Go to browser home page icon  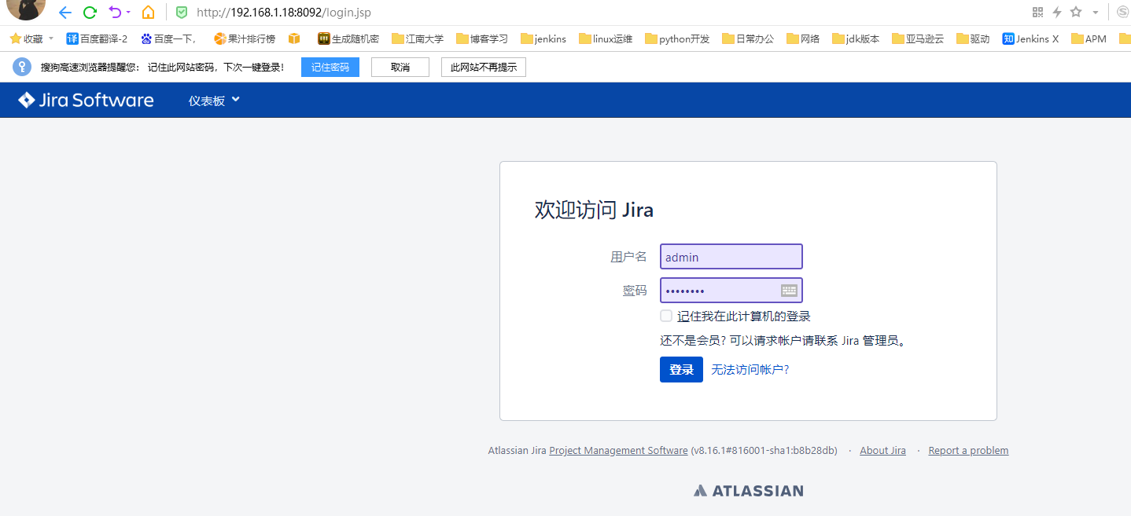[148, 13]
